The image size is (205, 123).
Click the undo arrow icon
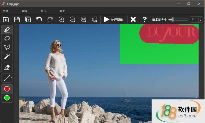pos(39,19)
